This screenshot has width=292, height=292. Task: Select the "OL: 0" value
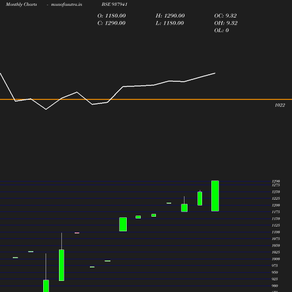[x=221, y=30]
